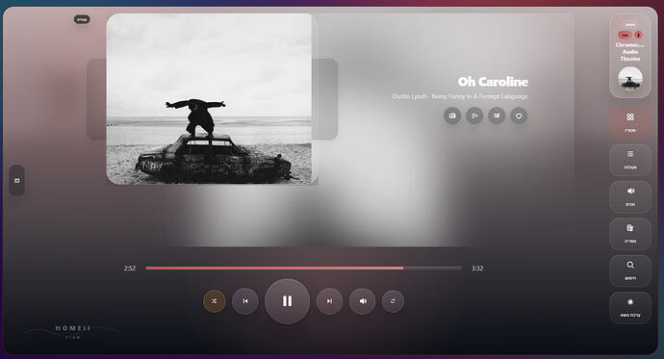Mark Oh Caroline as favorite with heart

tap(519, 115)
